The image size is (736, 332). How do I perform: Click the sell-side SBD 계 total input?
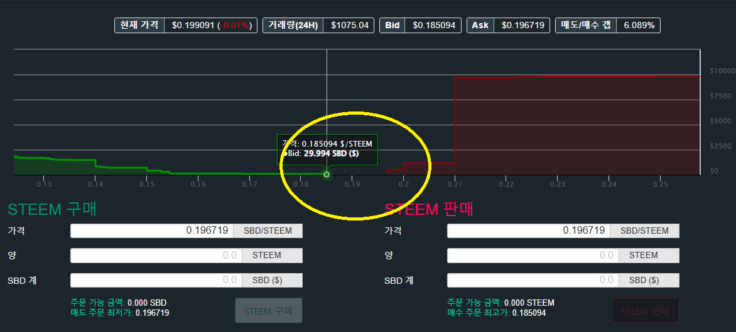coord(533,280)
